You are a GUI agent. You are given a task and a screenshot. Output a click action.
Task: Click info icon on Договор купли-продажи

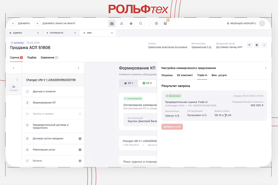point(80,138)
